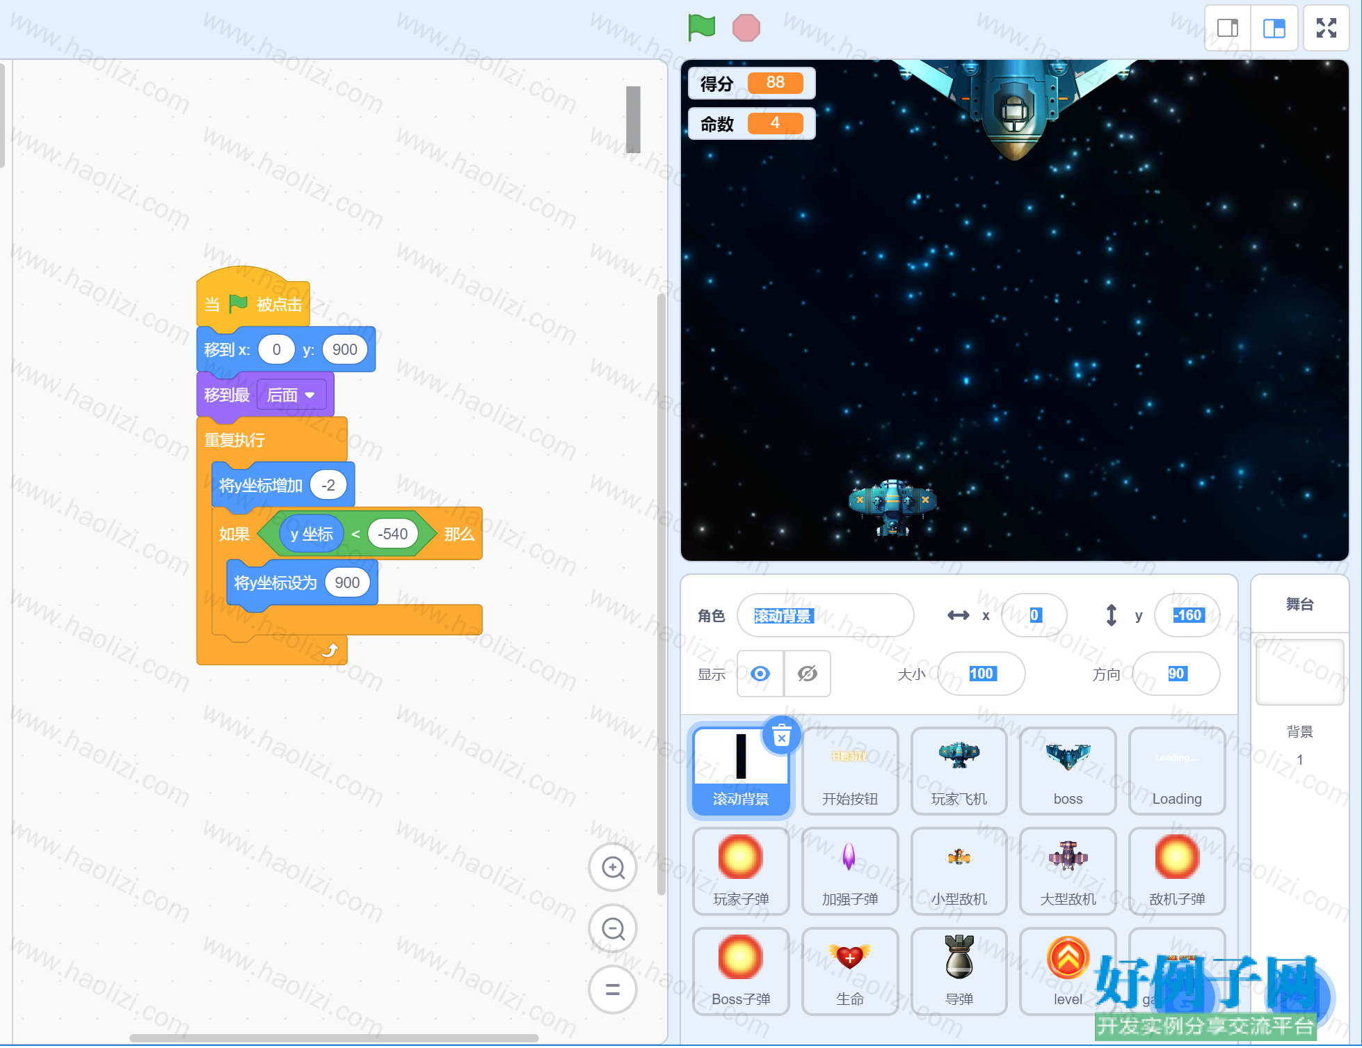The image size is (1362, 1048).
Task: Click the player plane on stage
Action: (x=892, y=507)
